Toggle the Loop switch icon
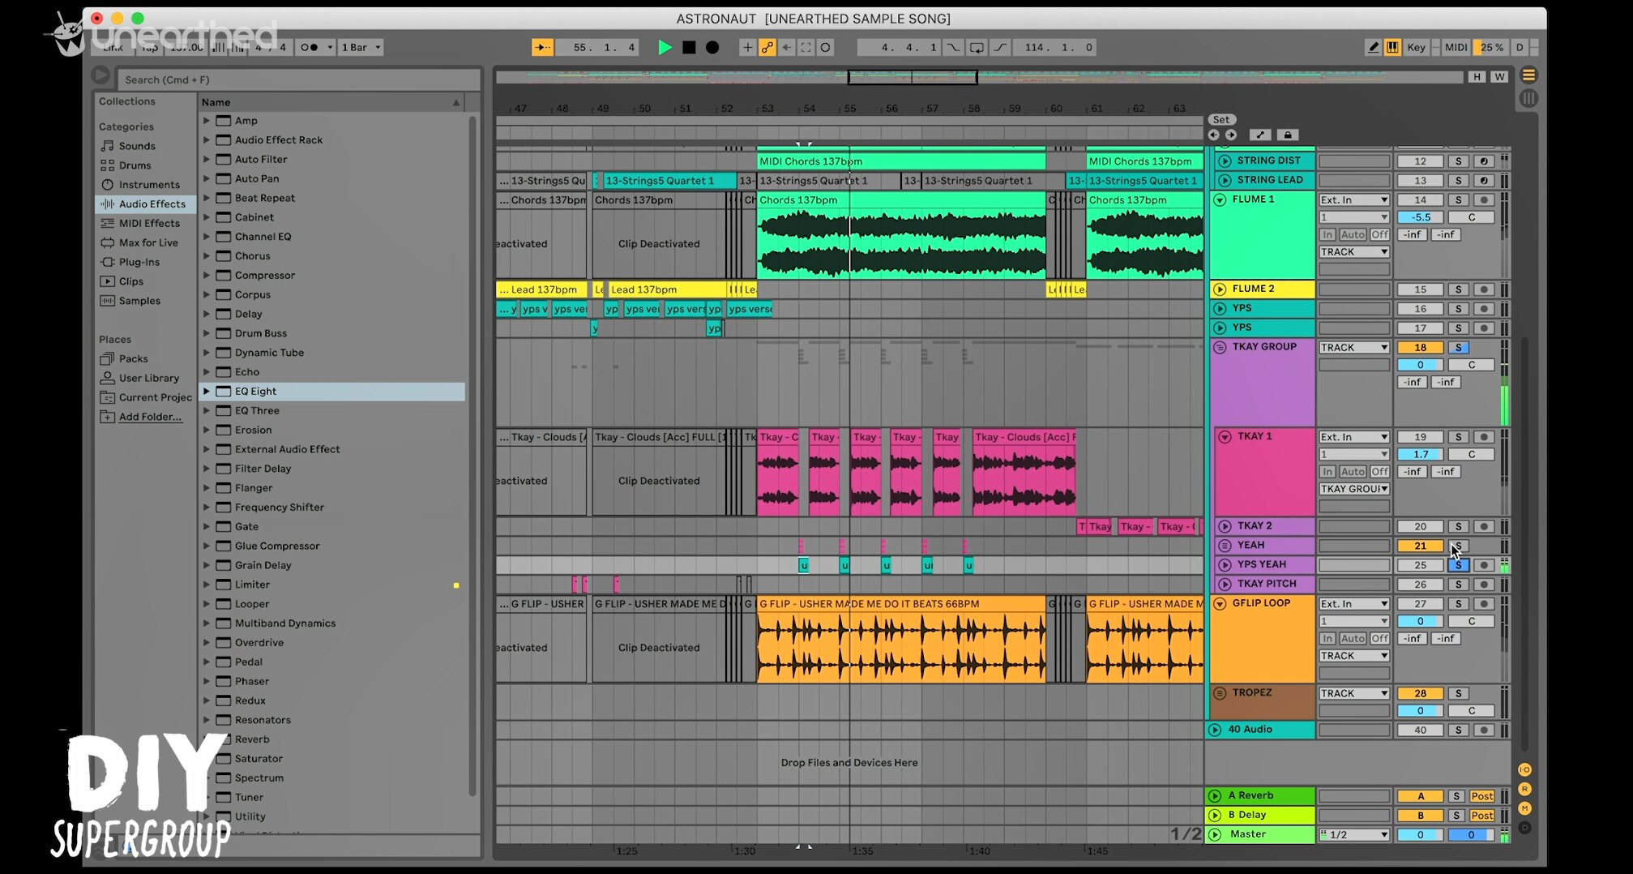Viewport: 1633px width, 874px height. (977, 47)
